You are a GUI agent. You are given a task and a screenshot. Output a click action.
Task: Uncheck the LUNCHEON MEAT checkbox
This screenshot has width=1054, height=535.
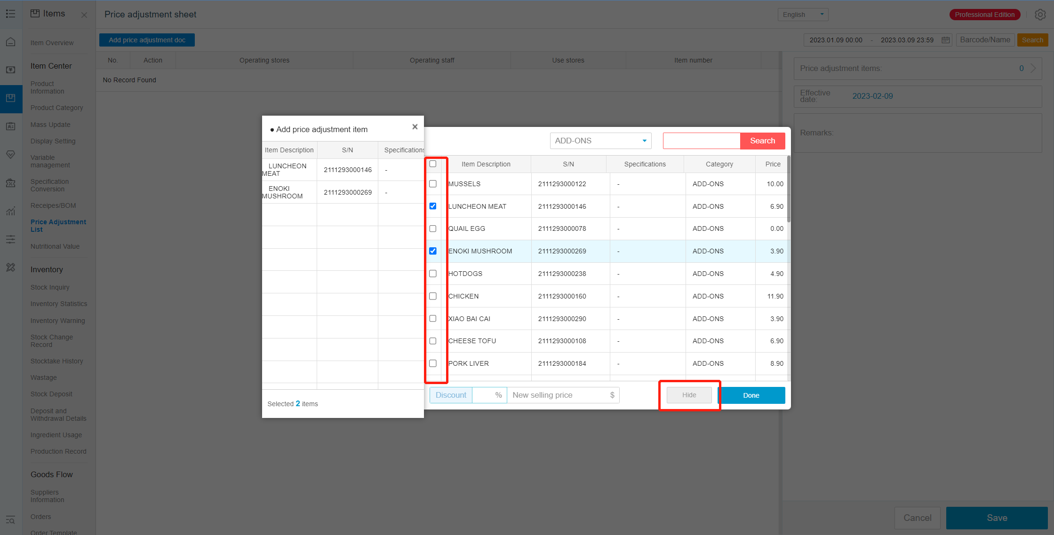coord(433,206)
